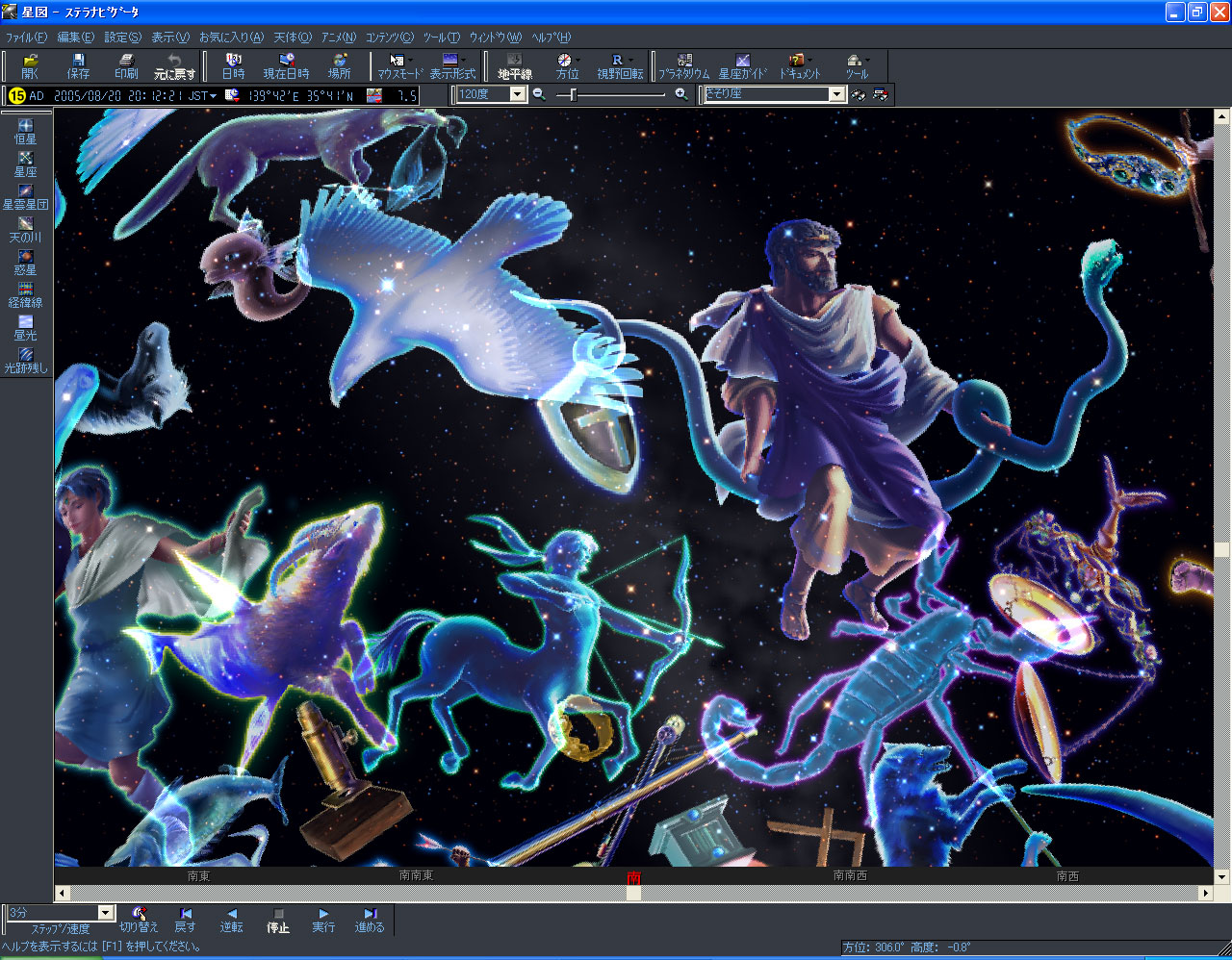Click the 元に戻す (Undo) toolbar icon
This screenshot has height=960, width=1232.
click(174, 66)
